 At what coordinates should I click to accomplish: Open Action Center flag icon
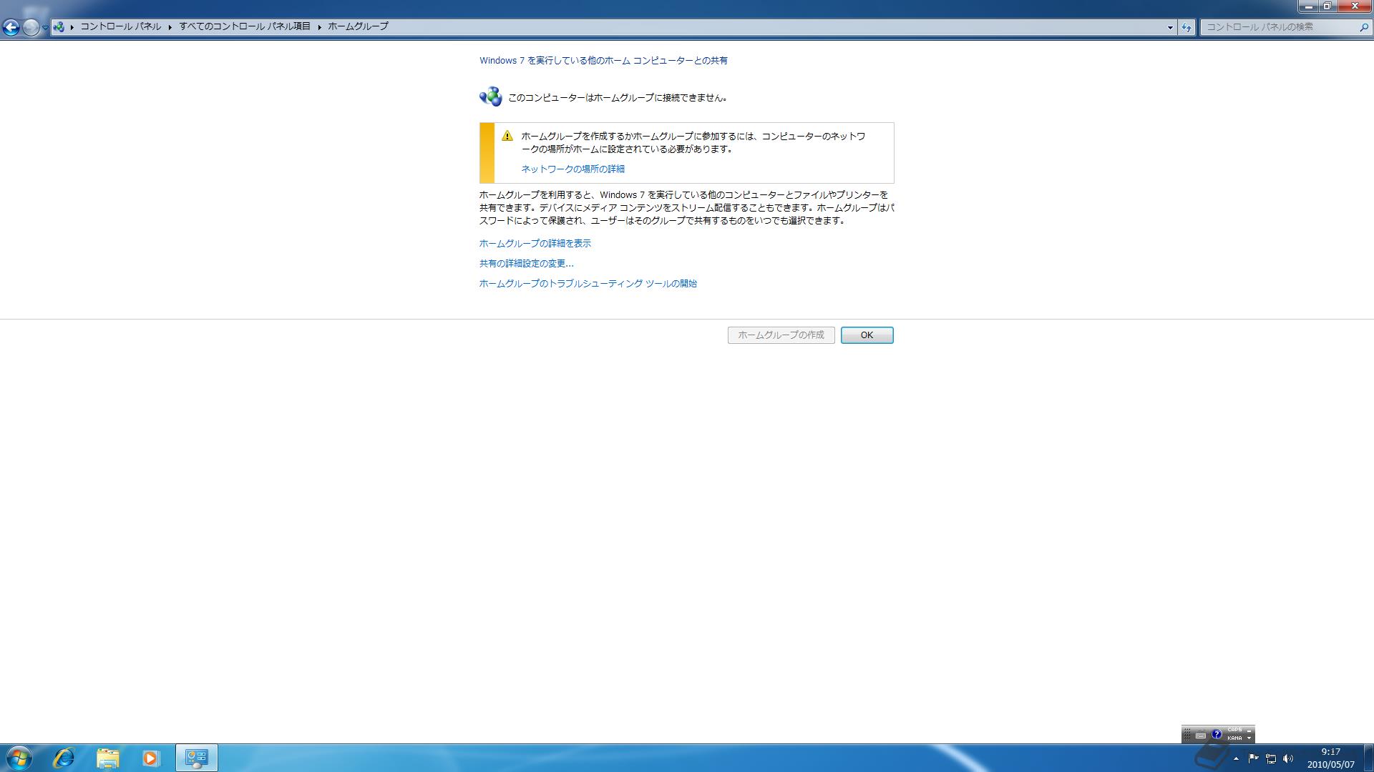(x=1253, y=758)
